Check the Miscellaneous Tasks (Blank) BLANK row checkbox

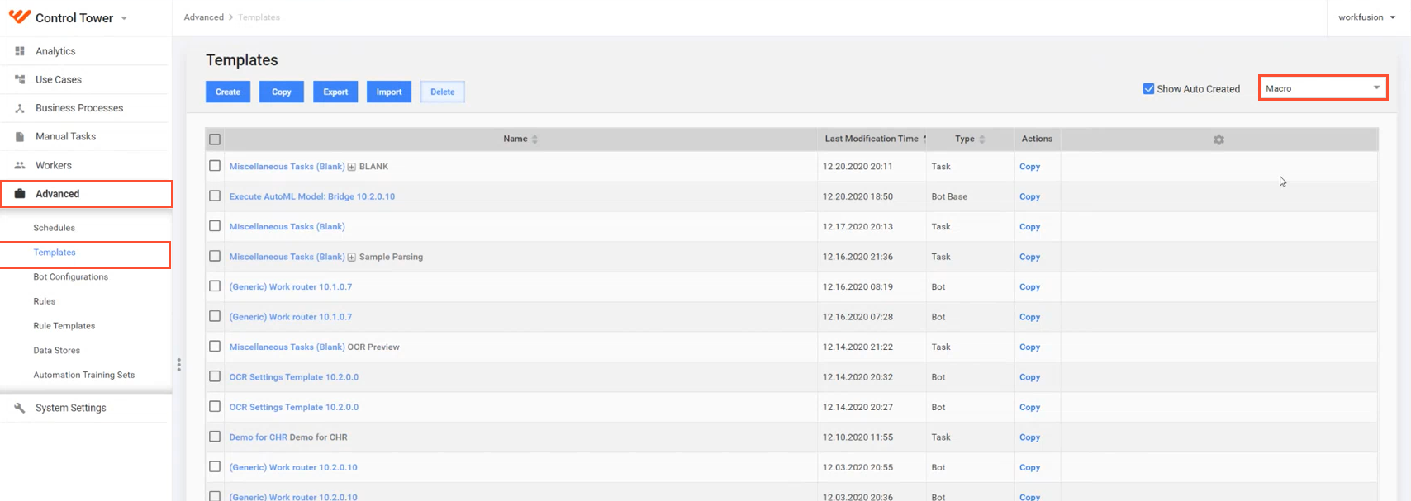coord(215,166)
